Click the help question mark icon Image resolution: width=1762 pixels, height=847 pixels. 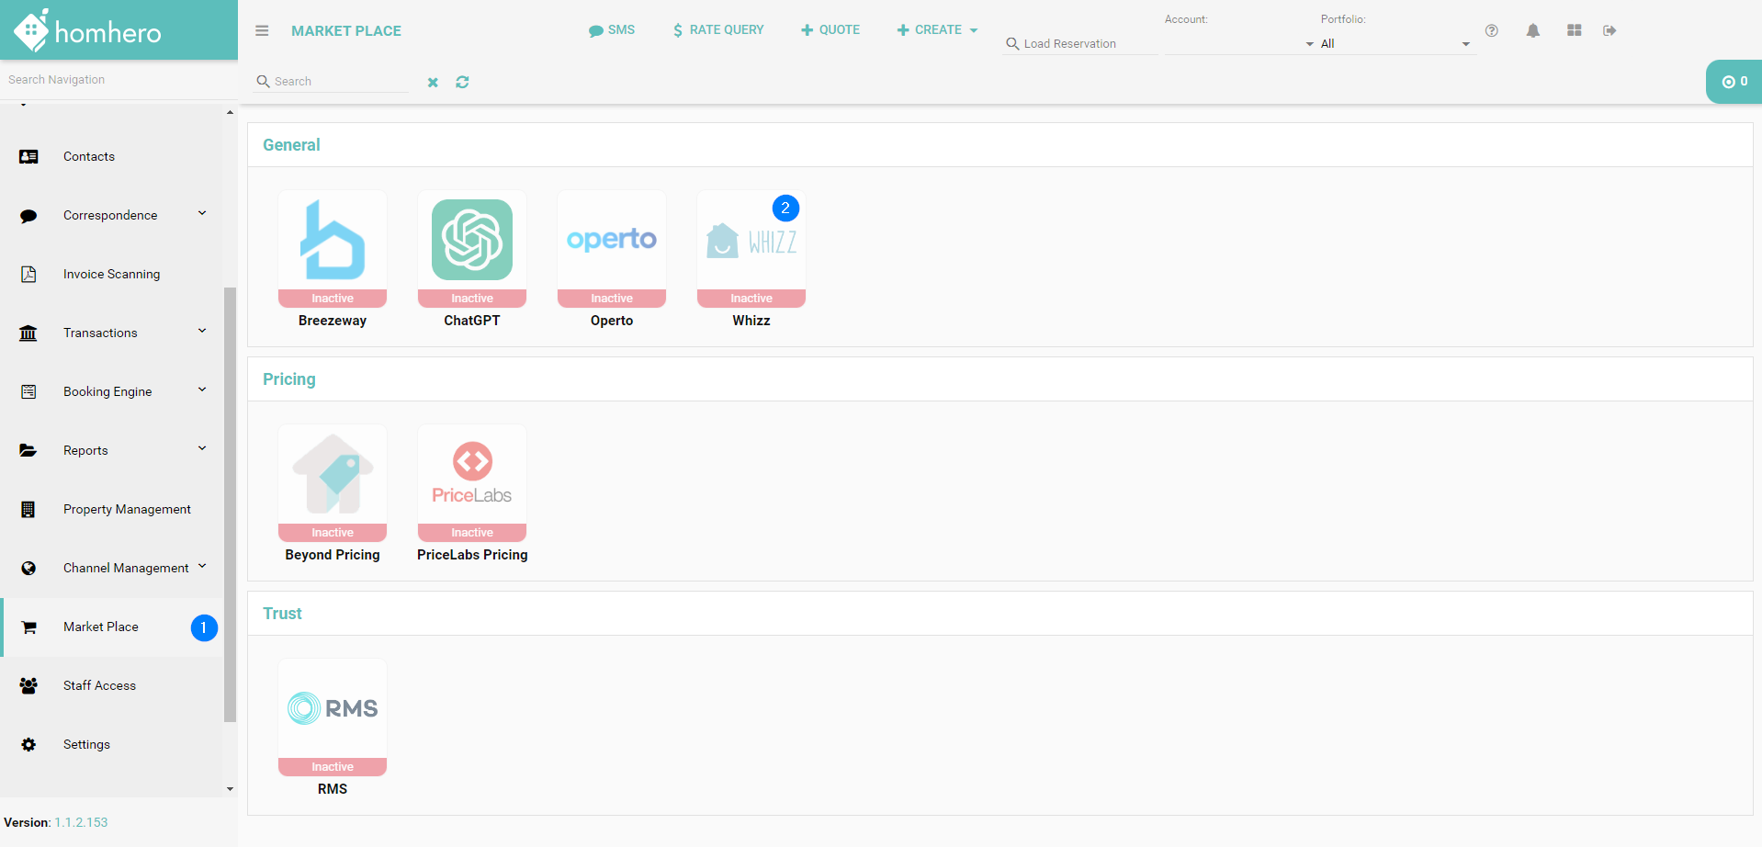pyautogui.click(x=1492, y=30)
